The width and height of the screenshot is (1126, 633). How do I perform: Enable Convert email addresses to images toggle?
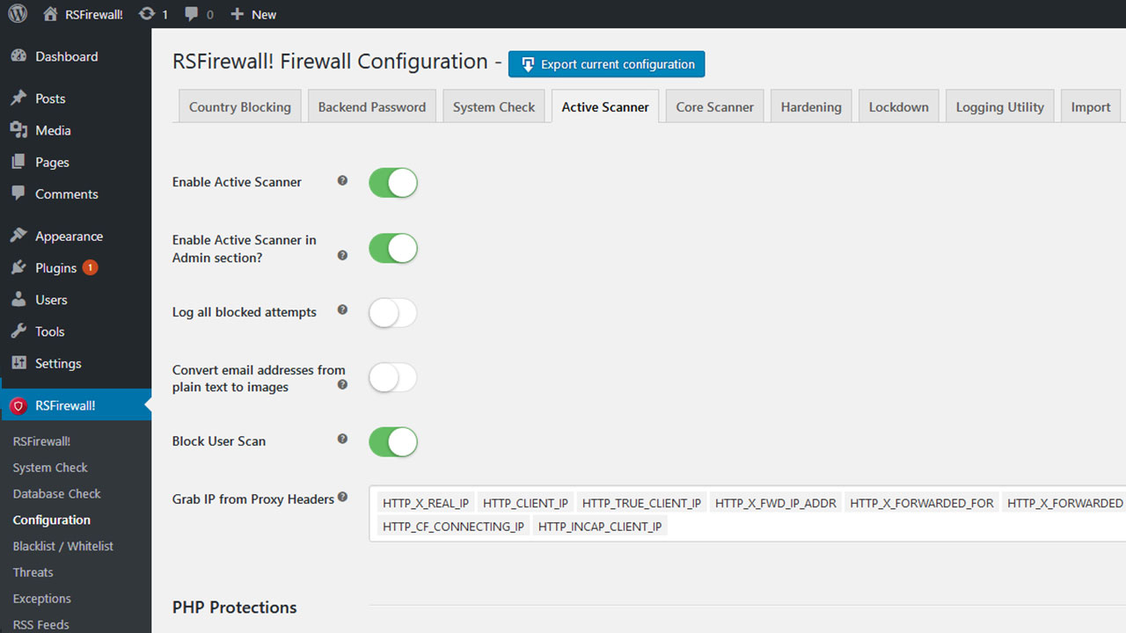coord(392,378)
